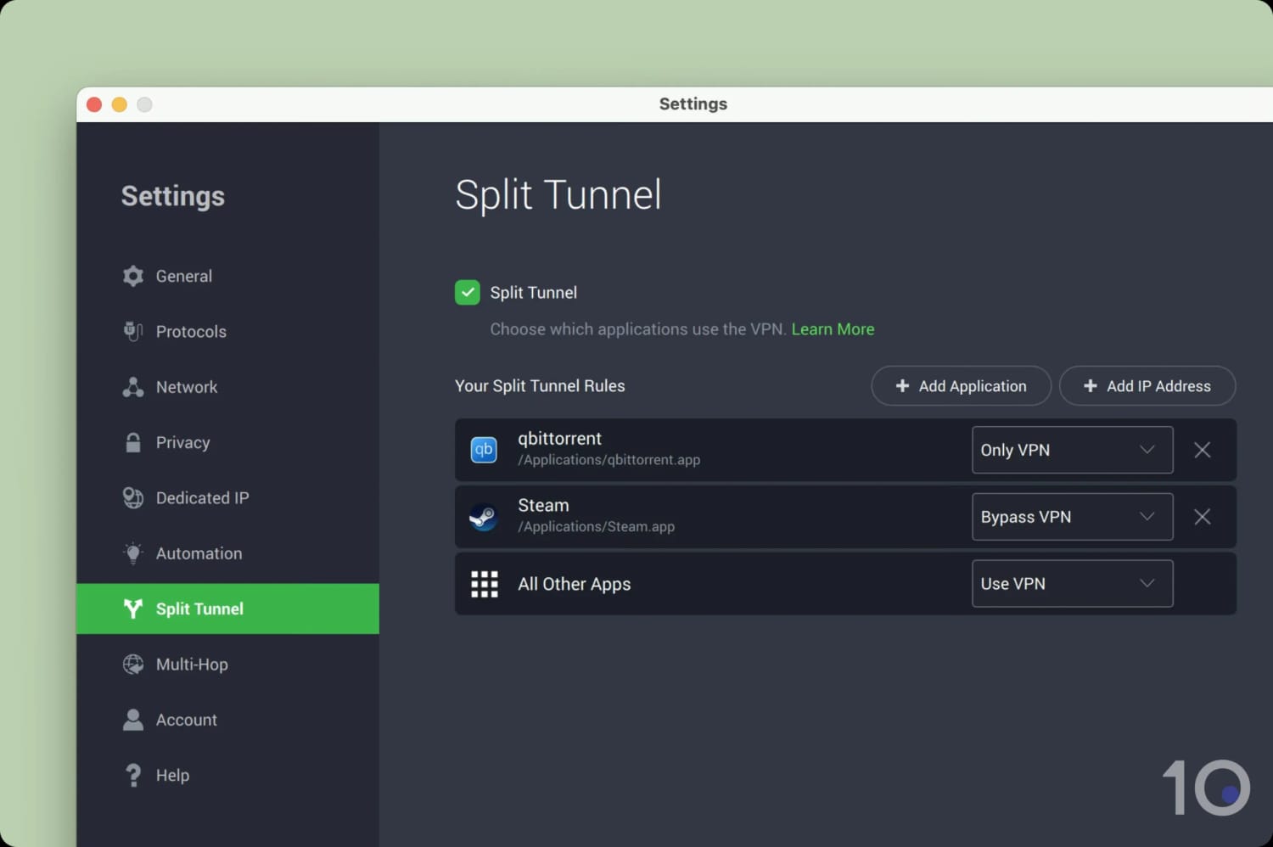Select the Multi-Hop globe icon
The image size is (1273, 847).
(133, 664)
